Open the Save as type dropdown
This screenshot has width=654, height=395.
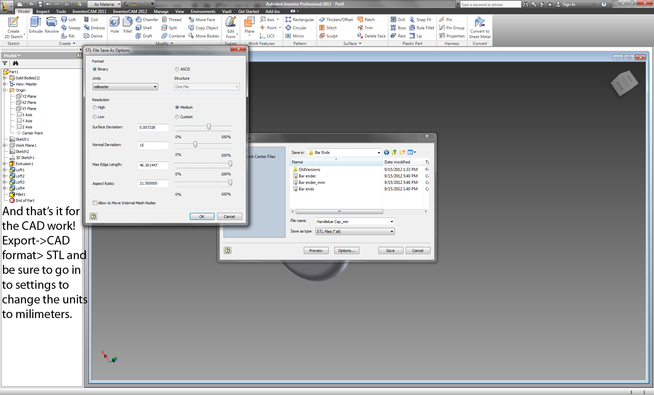tap(355, 232)
